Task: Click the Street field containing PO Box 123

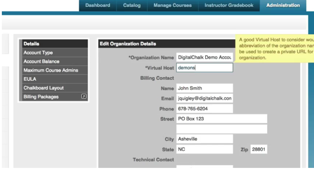Action: pos(221,119)
